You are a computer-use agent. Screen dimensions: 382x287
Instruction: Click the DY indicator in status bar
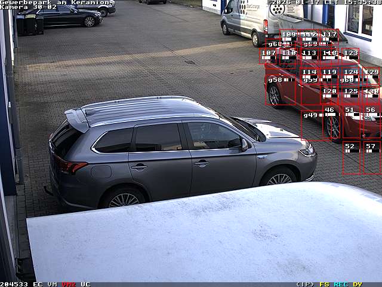(x=357, y=284)
